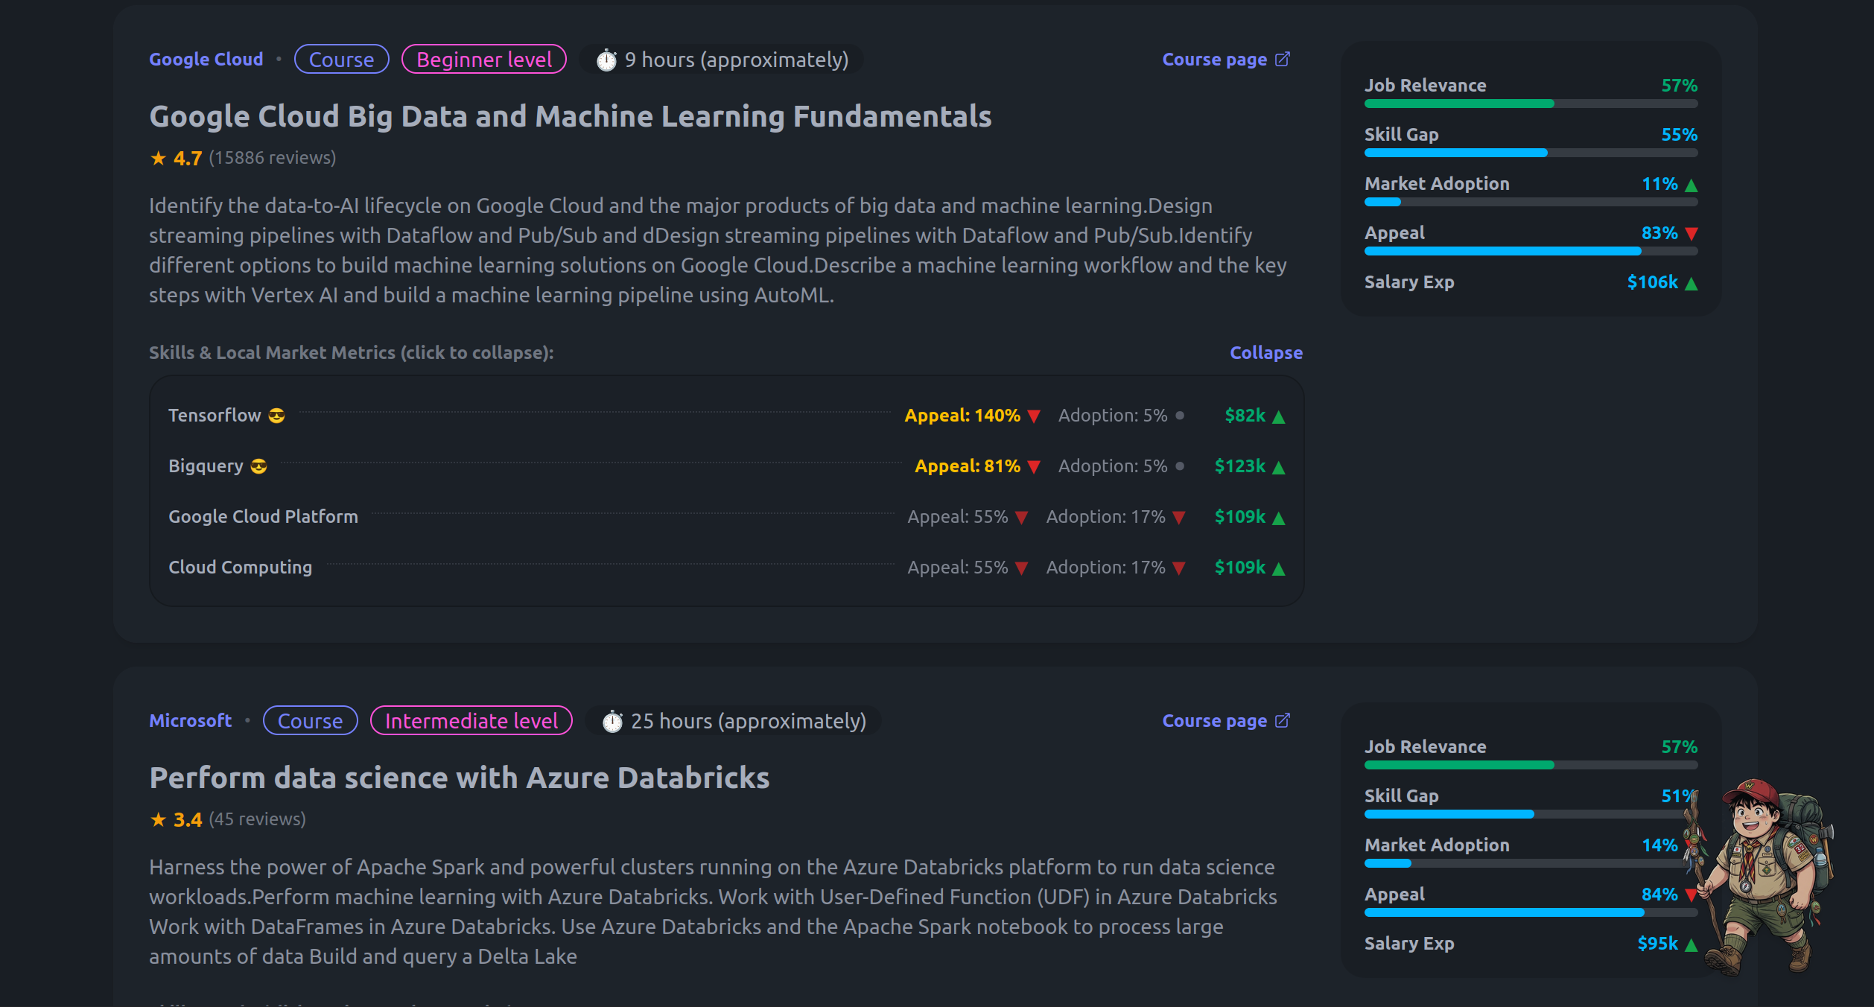This screenshot has width=1874, height=1007.
Task: Click the sunglasses emoji next to Tensorflow
Action: (276, 416)
